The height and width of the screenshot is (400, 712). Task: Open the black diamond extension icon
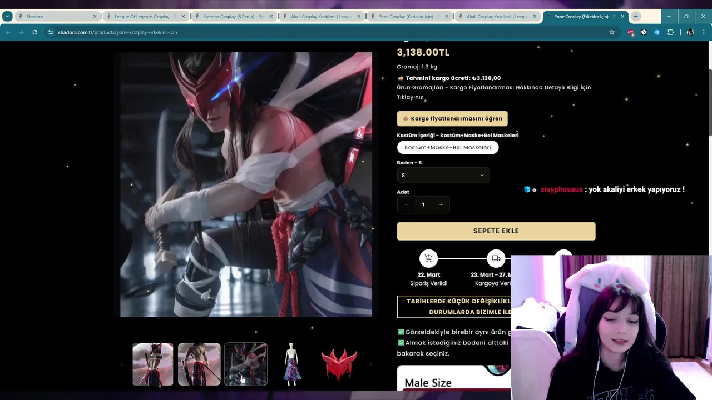[x=644, y=32]
